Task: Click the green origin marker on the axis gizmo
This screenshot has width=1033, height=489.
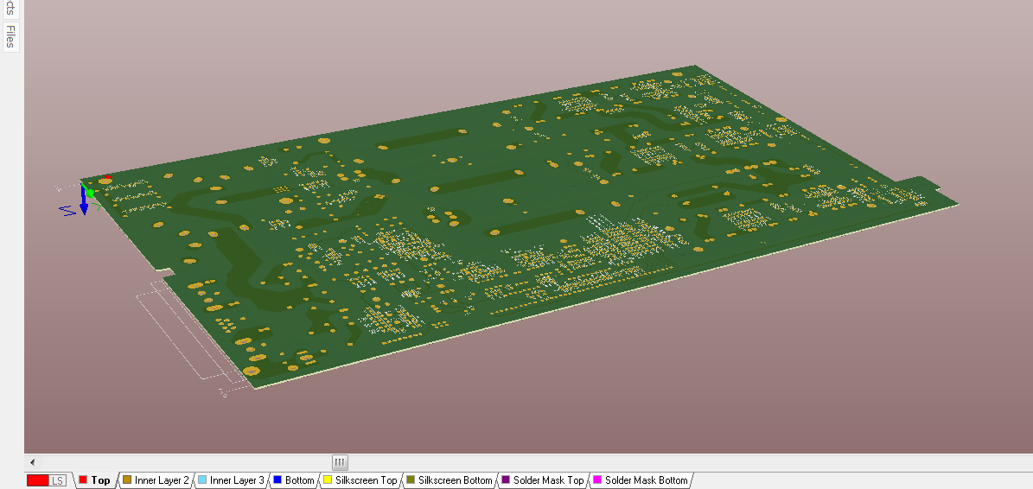Action: [x=89, y=192]
